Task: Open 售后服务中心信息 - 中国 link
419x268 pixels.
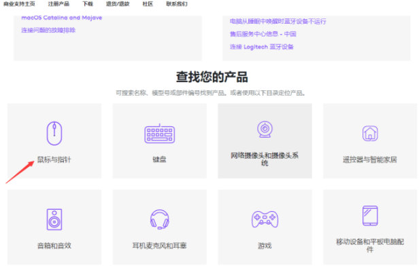Action: (x=263, y=34)
